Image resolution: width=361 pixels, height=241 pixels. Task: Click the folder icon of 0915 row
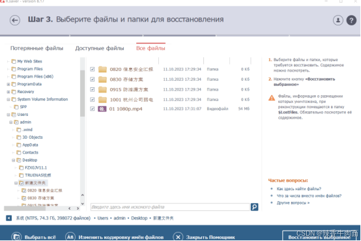coord(102,89)
